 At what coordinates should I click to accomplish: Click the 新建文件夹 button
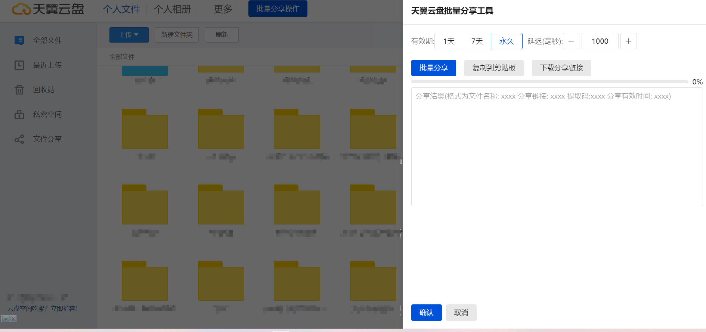click(177, 35)
